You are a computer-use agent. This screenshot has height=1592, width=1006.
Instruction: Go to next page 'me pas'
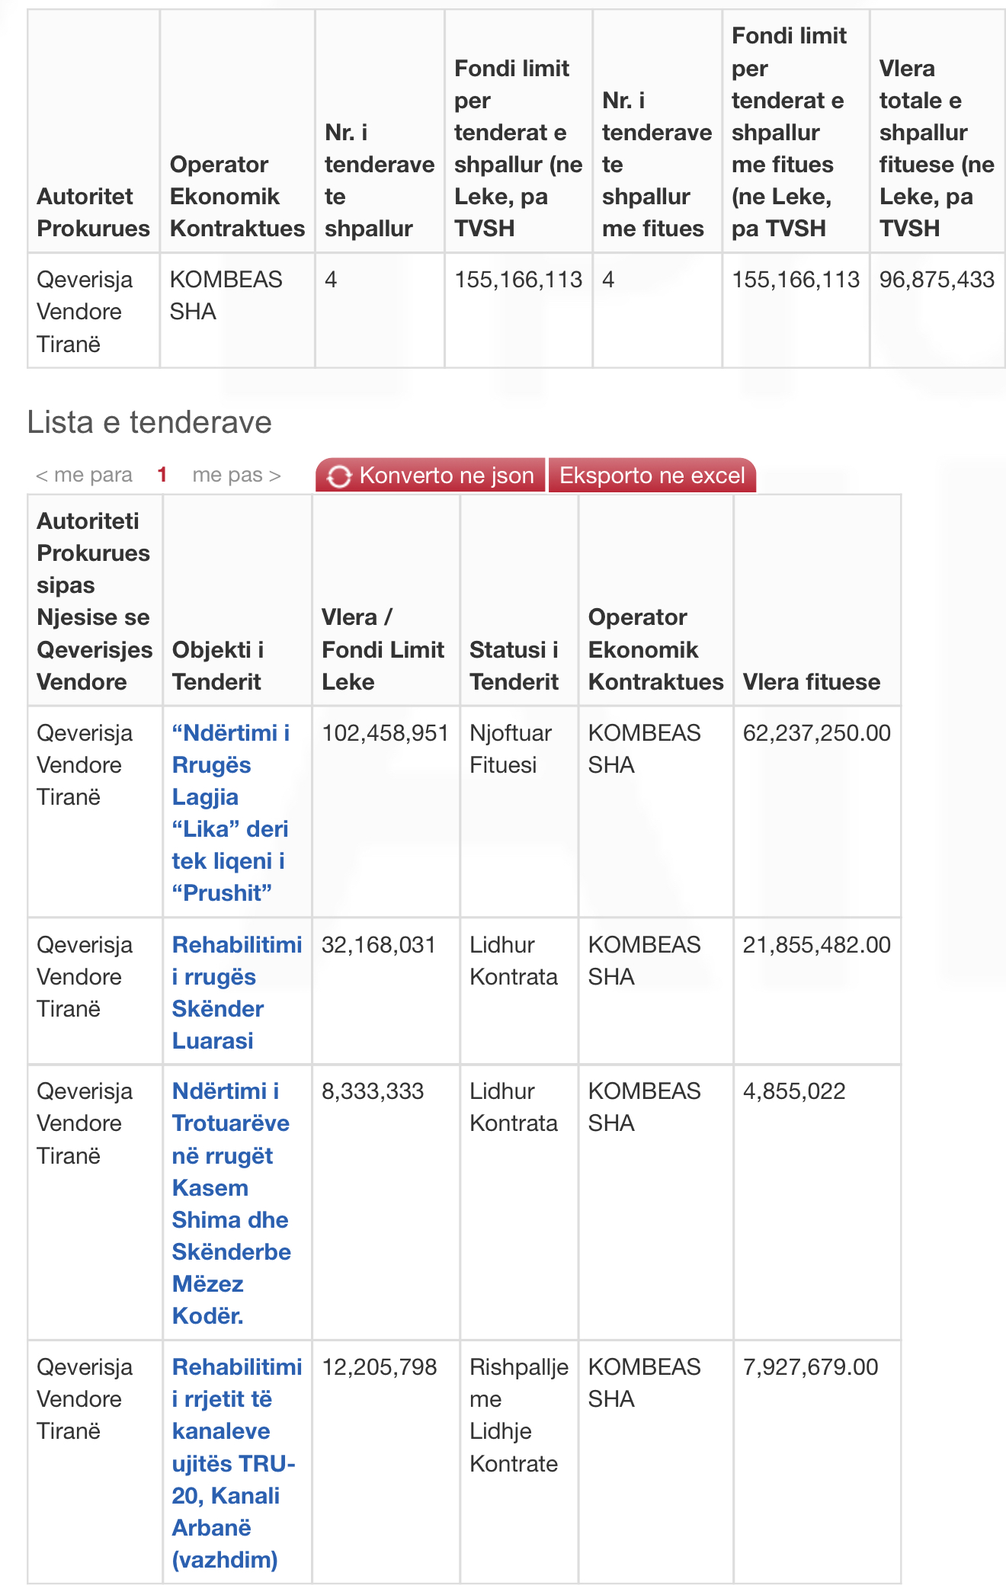point(237,475)
